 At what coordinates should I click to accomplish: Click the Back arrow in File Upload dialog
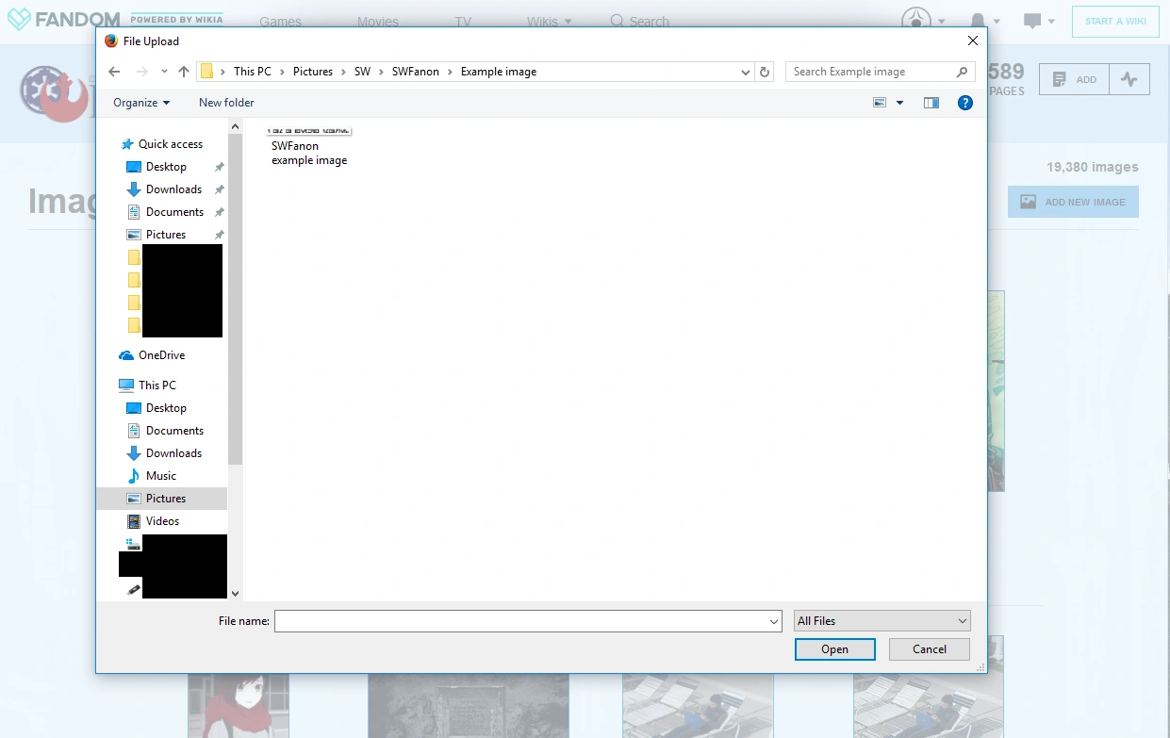coord(114,72)
